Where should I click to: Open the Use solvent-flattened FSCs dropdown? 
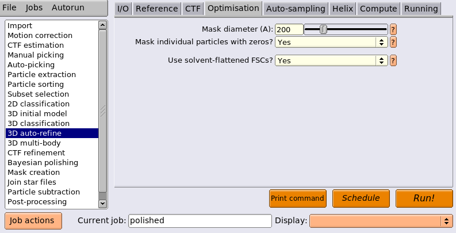point(331,60)
